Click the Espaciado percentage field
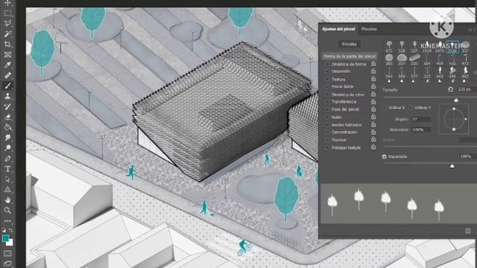 pyautogui.click(x=467, y=156)
